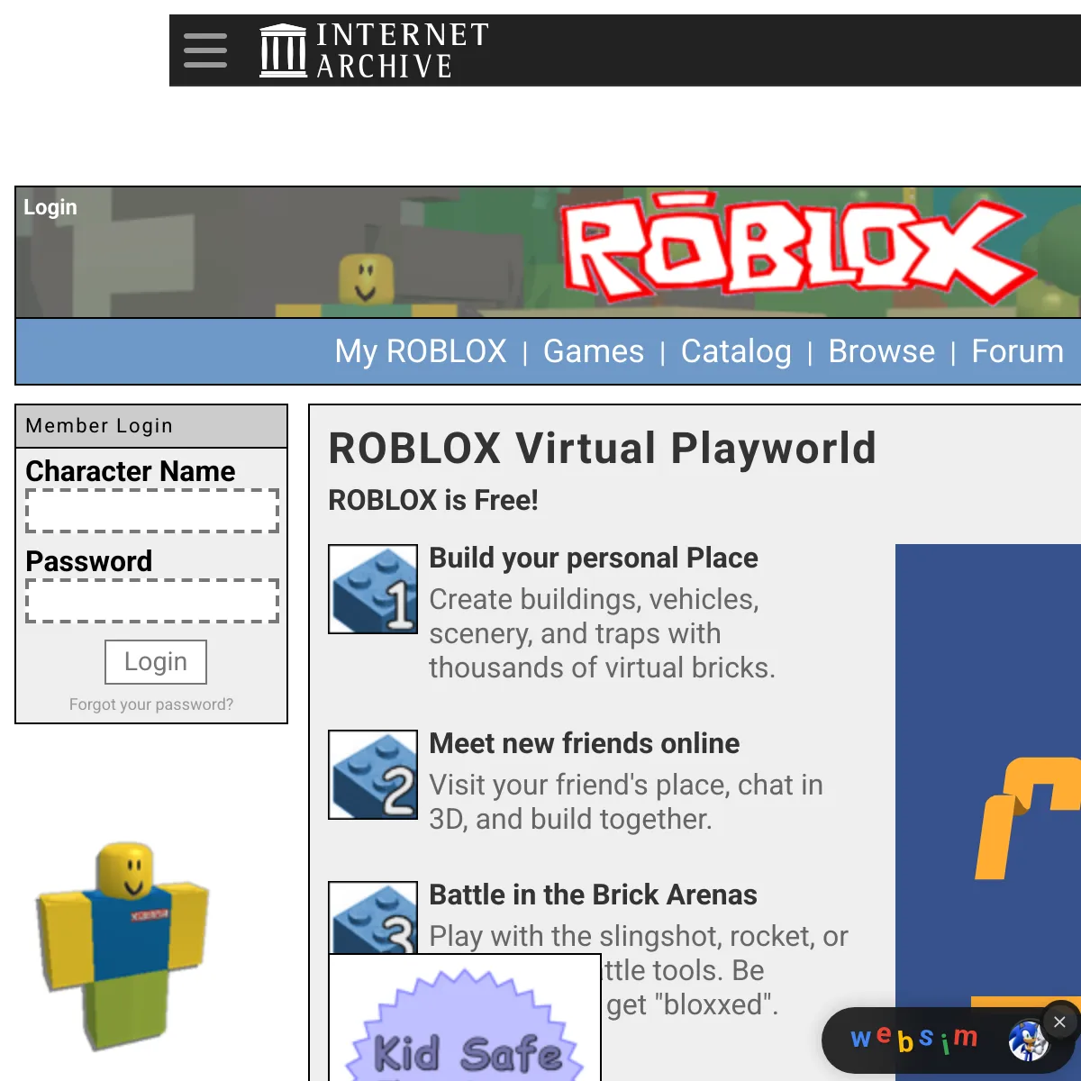Click the Login link in the banner
The image size is (1081, 1081).
50,207
